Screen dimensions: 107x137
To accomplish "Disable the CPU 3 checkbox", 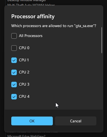I will 14,85.
